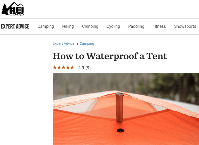This screenshot has height=145, width=199.
Task: Click the third rating star
Action: 63,68
